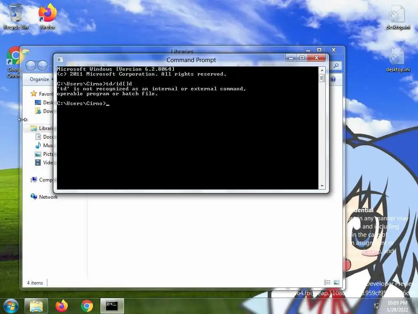Click the Command Prompt title bar
418x314 pixels.
tap(191, 60)
